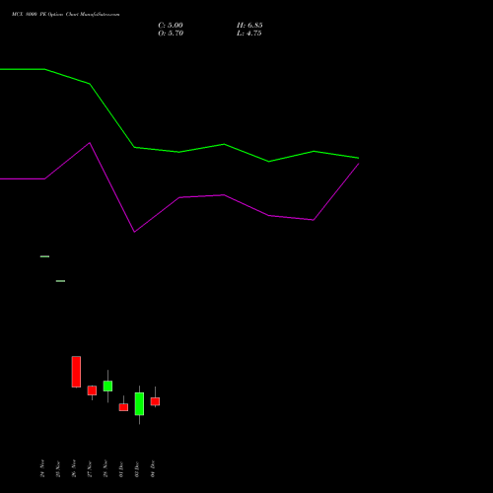The width and height of the screenshot is (493, 493).
Task: Click the high value "H: 6.85"
Action: [x=249, y=26]
